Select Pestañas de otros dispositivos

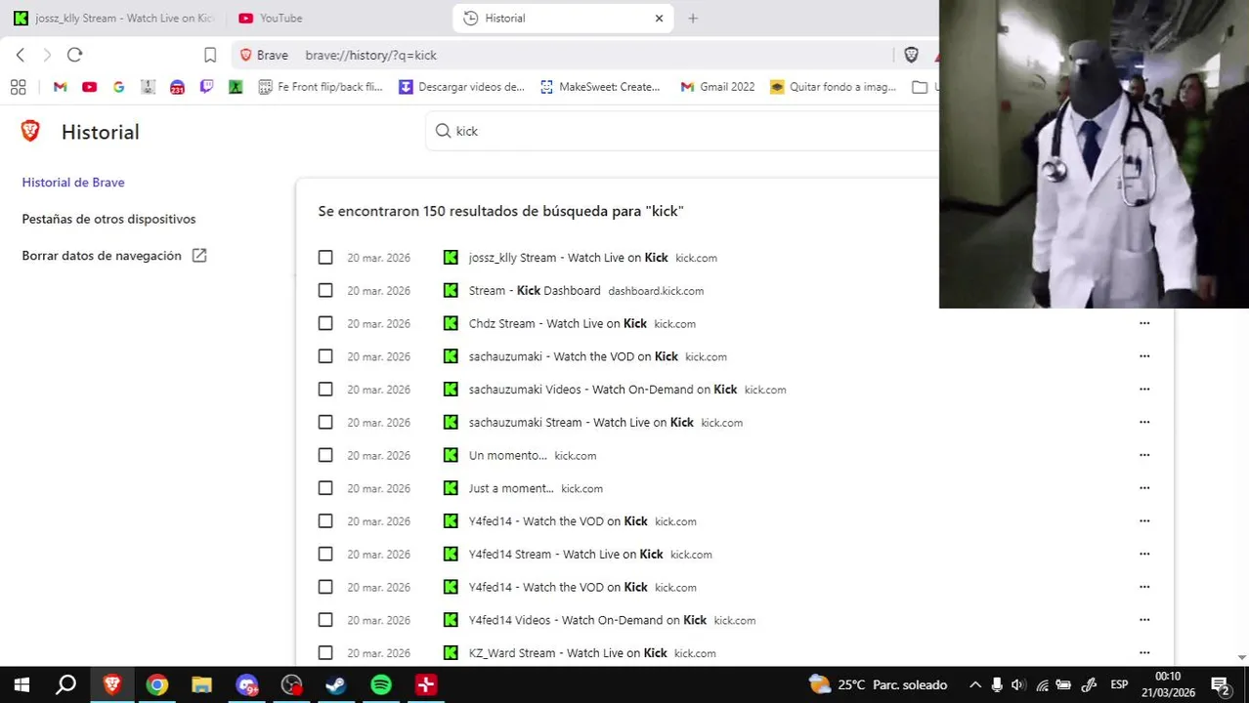[108, 219]
